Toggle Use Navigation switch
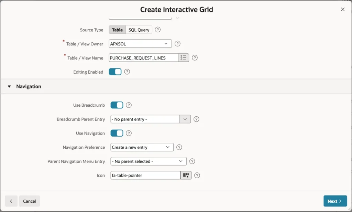 tap(117, 133)
